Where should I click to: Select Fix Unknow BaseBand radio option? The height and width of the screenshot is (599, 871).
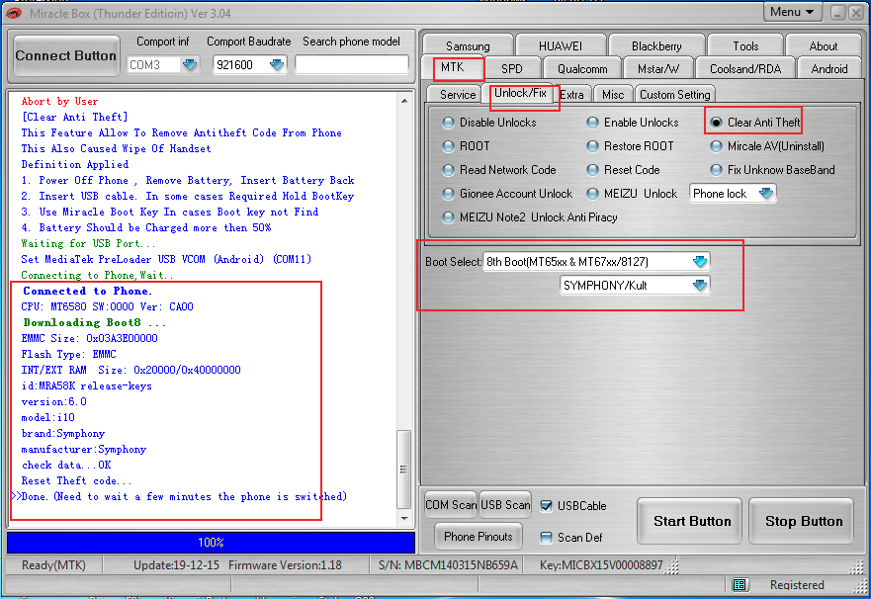717,170
